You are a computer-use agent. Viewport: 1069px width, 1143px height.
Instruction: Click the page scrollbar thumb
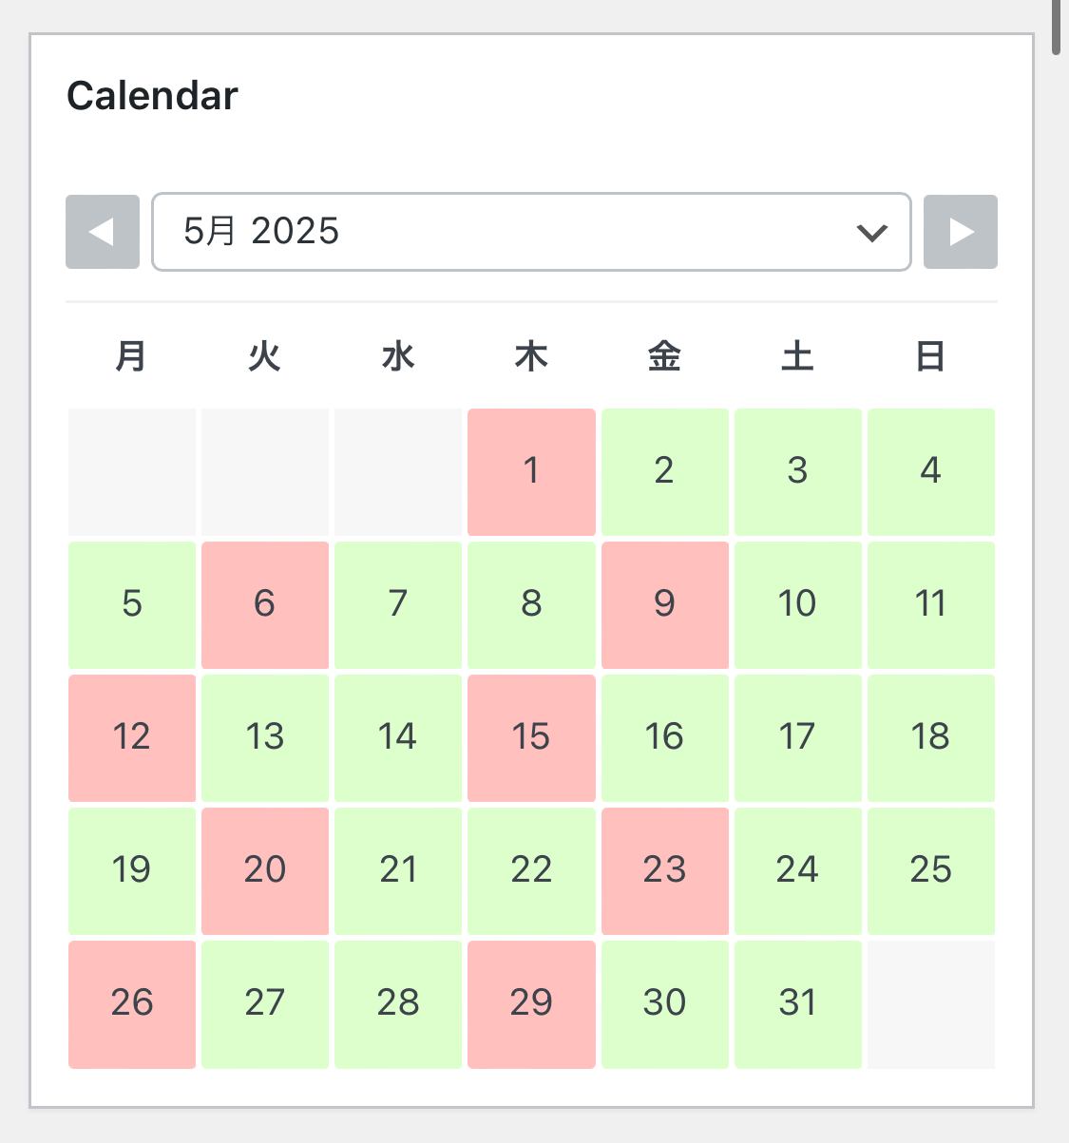(x=1057, y=27)
